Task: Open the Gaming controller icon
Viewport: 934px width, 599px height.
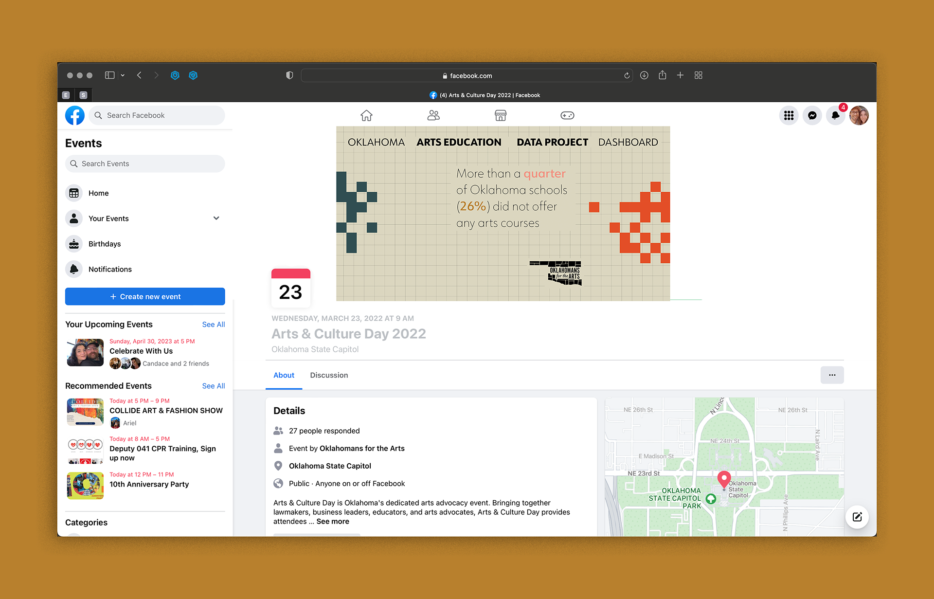Action: [567, 115]
